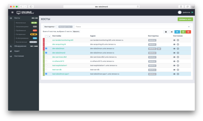Click the Поиск search input
Image resolution: width=203 pixels, height=121 pixels.
pyautogui.click(x=131, y=27)
